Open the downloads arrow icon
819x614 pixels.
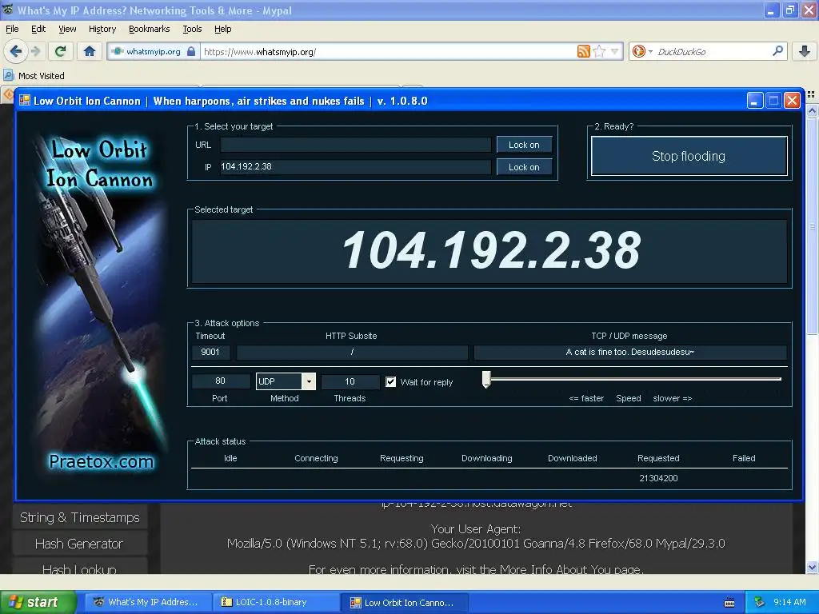(805, 51)
